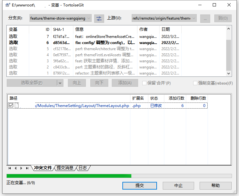Click the 状态 column header
This screenshot has height=196, width=239.
[x=156, y=98]
